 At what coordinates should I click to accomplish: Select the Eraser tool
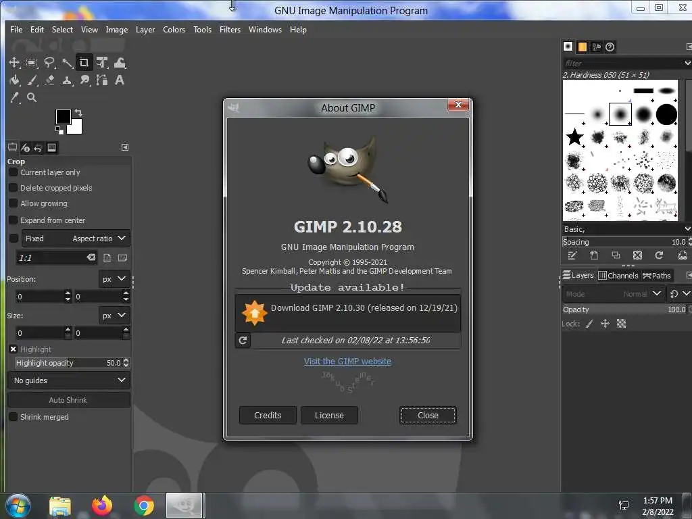coord(49,80)
